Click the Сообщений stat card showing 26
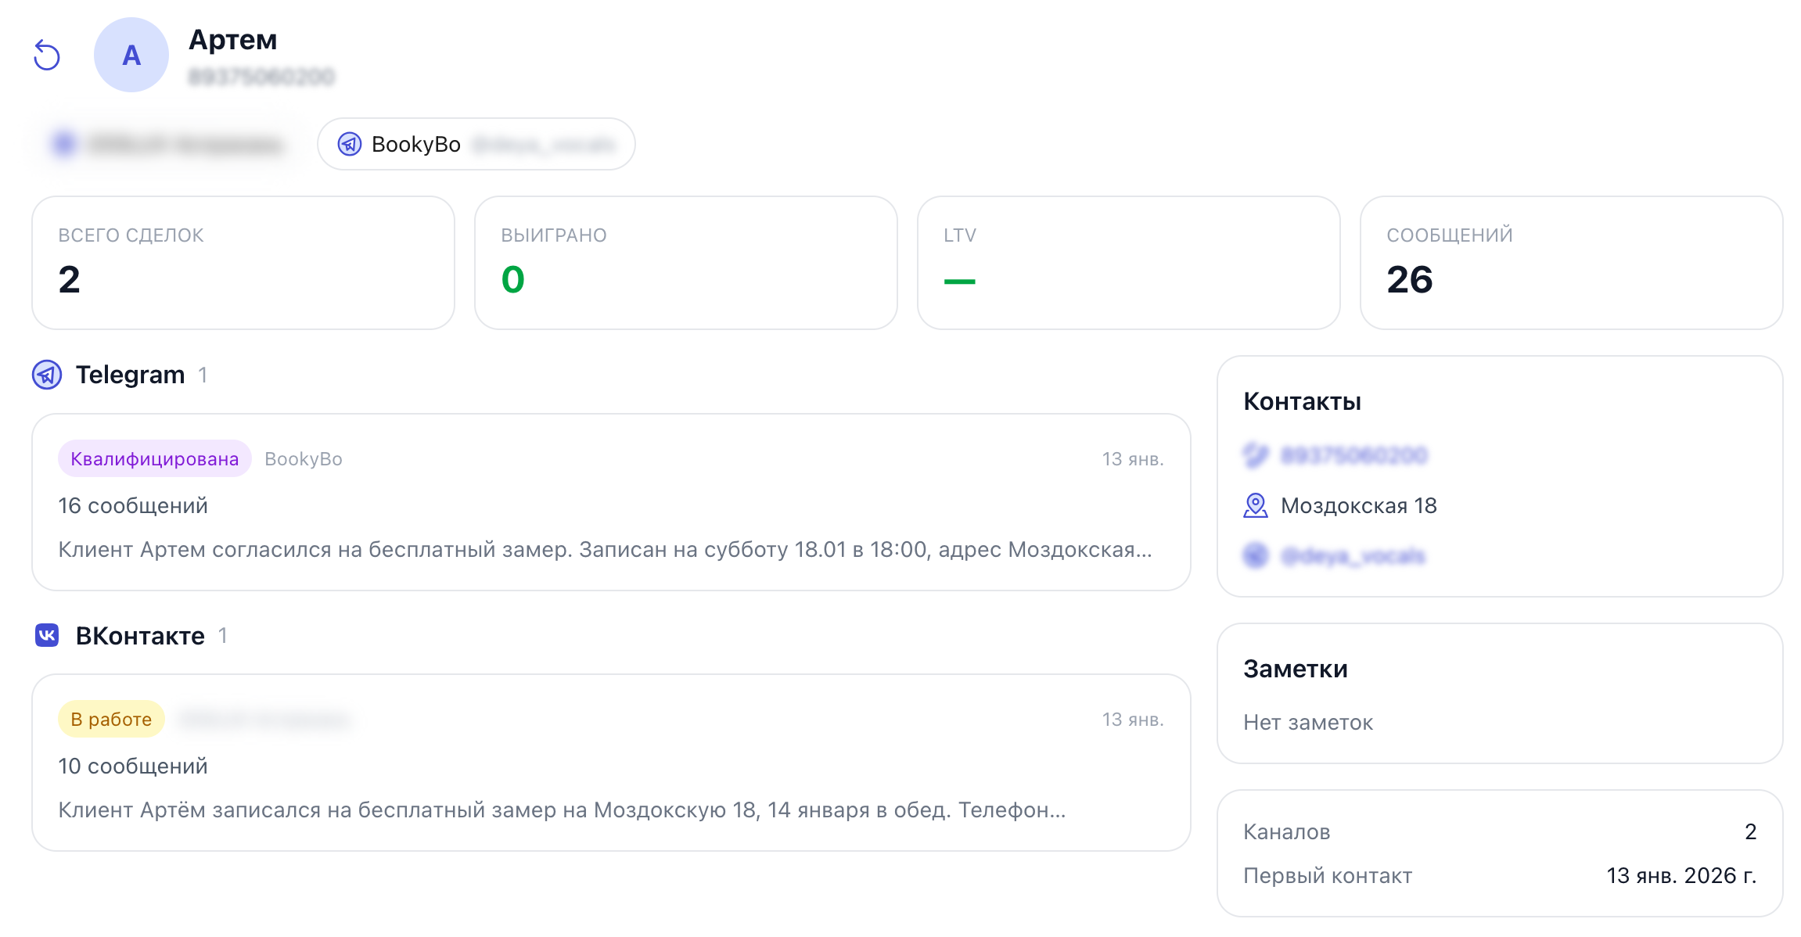This screenshot has height=937, width=1801. pos(1571,263)
